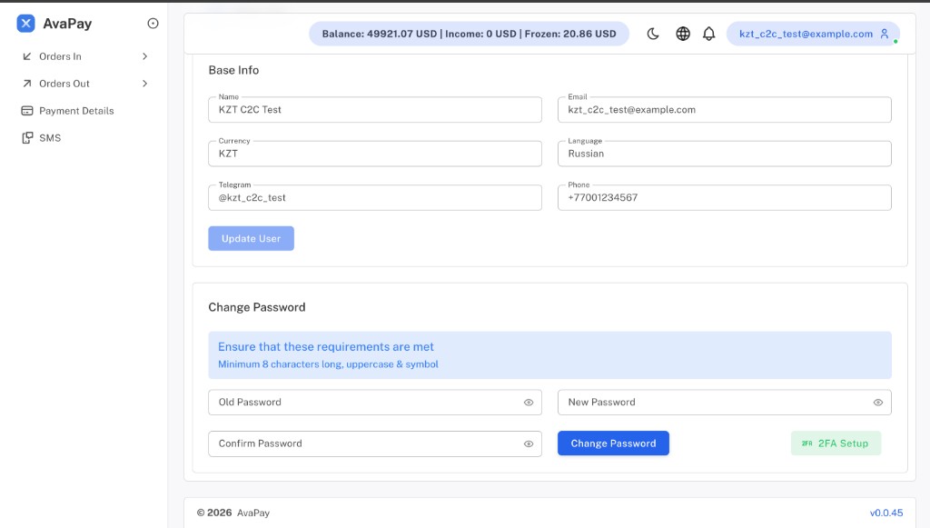Show Old Password using eye icon
This screenshot has width=930, height=528.
529,403
